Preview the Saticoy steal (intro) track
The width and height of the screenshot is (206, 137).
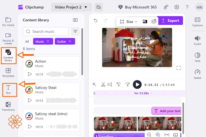pos(30,127)
